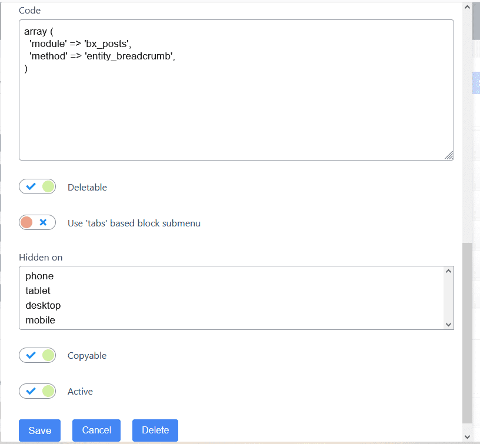Toggle the Deletable switch

point(37,187)
